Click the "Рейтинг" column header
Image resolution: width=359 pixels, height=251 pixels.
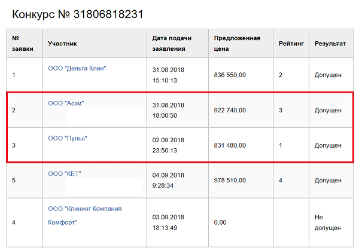(291, 44)
